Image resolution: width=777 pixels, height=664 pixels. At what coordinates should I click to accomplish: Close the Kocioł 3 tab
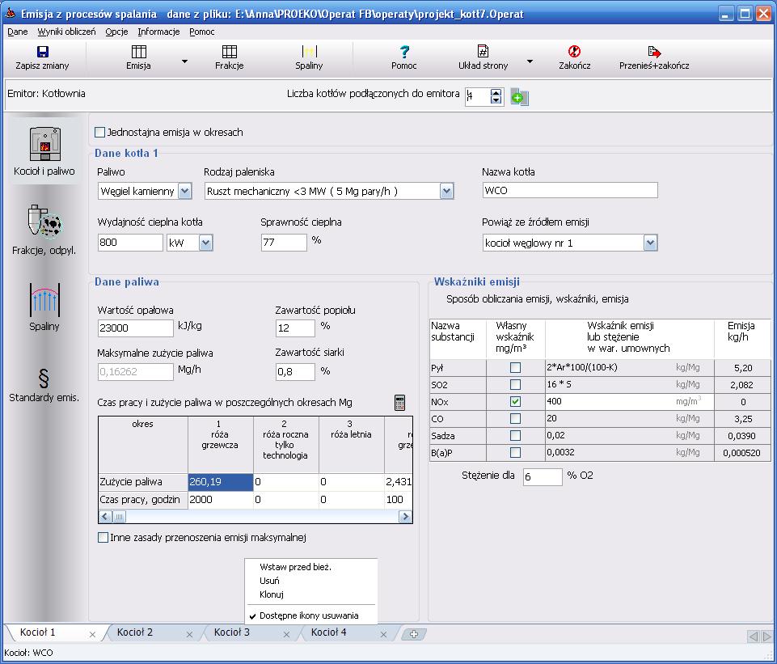(x=286, y=634)
